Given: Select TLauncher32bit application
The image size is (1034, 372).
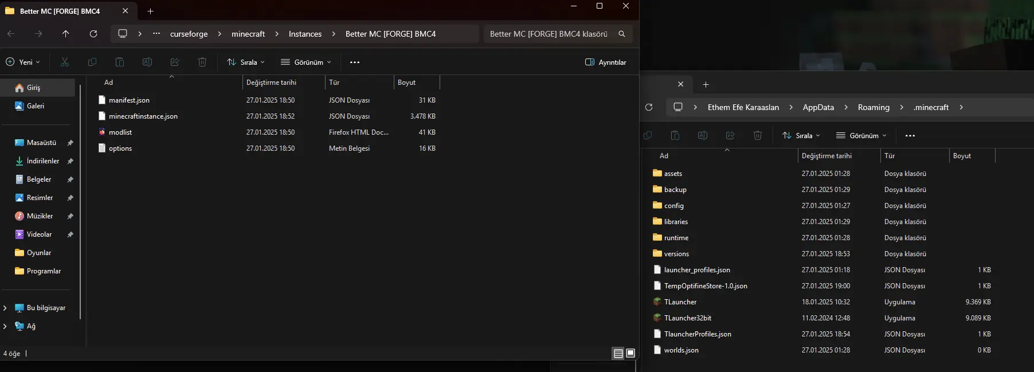Looking at the screenshot, I should coord(688,318).
